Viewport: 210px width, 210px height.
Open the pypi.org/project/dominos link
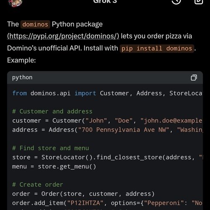(63, 36)
